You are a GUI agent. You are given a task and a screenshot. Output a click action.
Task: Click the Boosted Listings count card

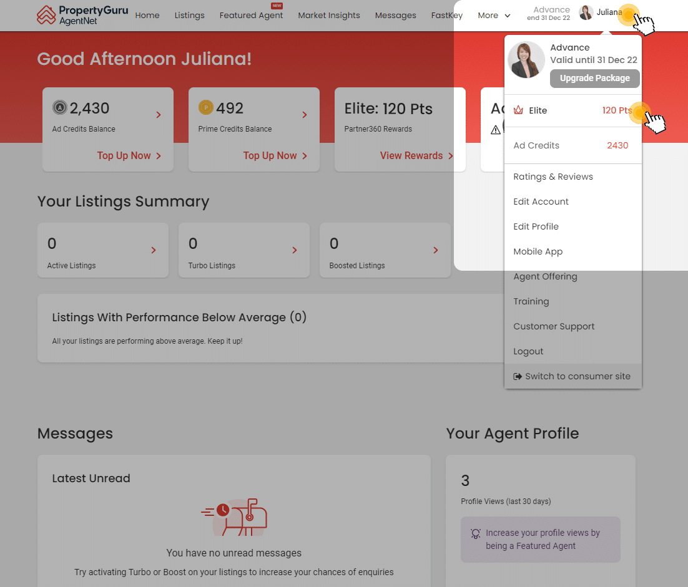[385, 250]
